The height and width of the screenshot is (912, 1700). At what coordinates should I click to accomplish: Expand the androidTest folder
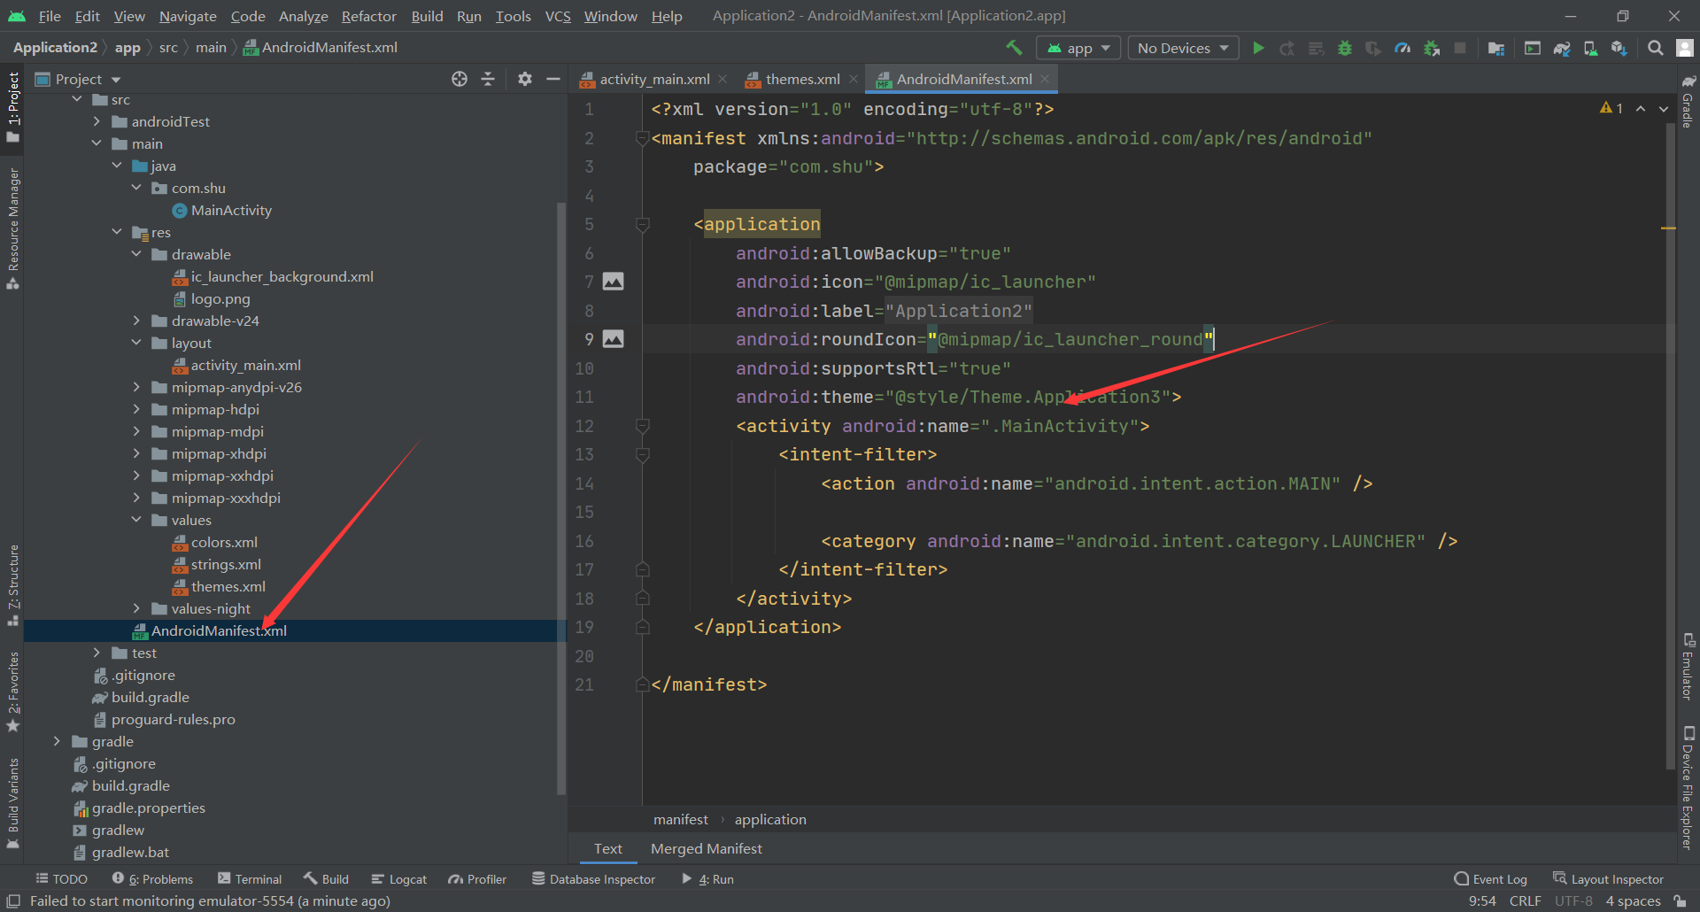click(x=97, y=121)
